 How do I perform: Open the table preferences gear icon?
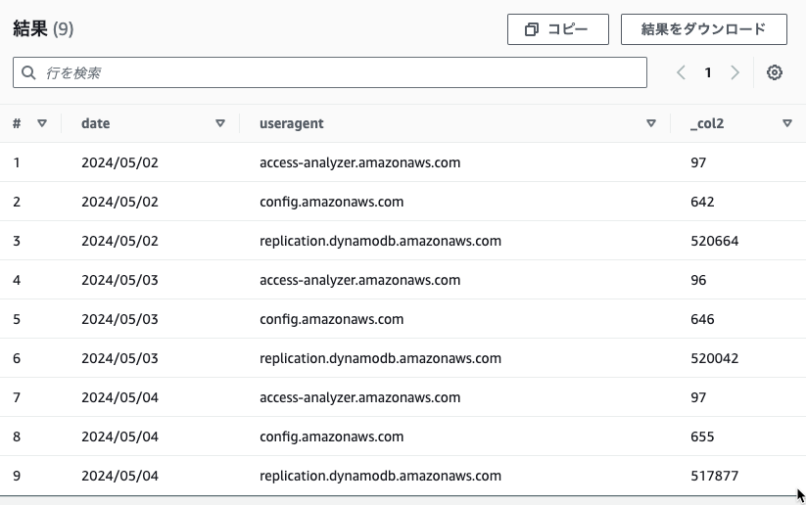pos(774,72)
